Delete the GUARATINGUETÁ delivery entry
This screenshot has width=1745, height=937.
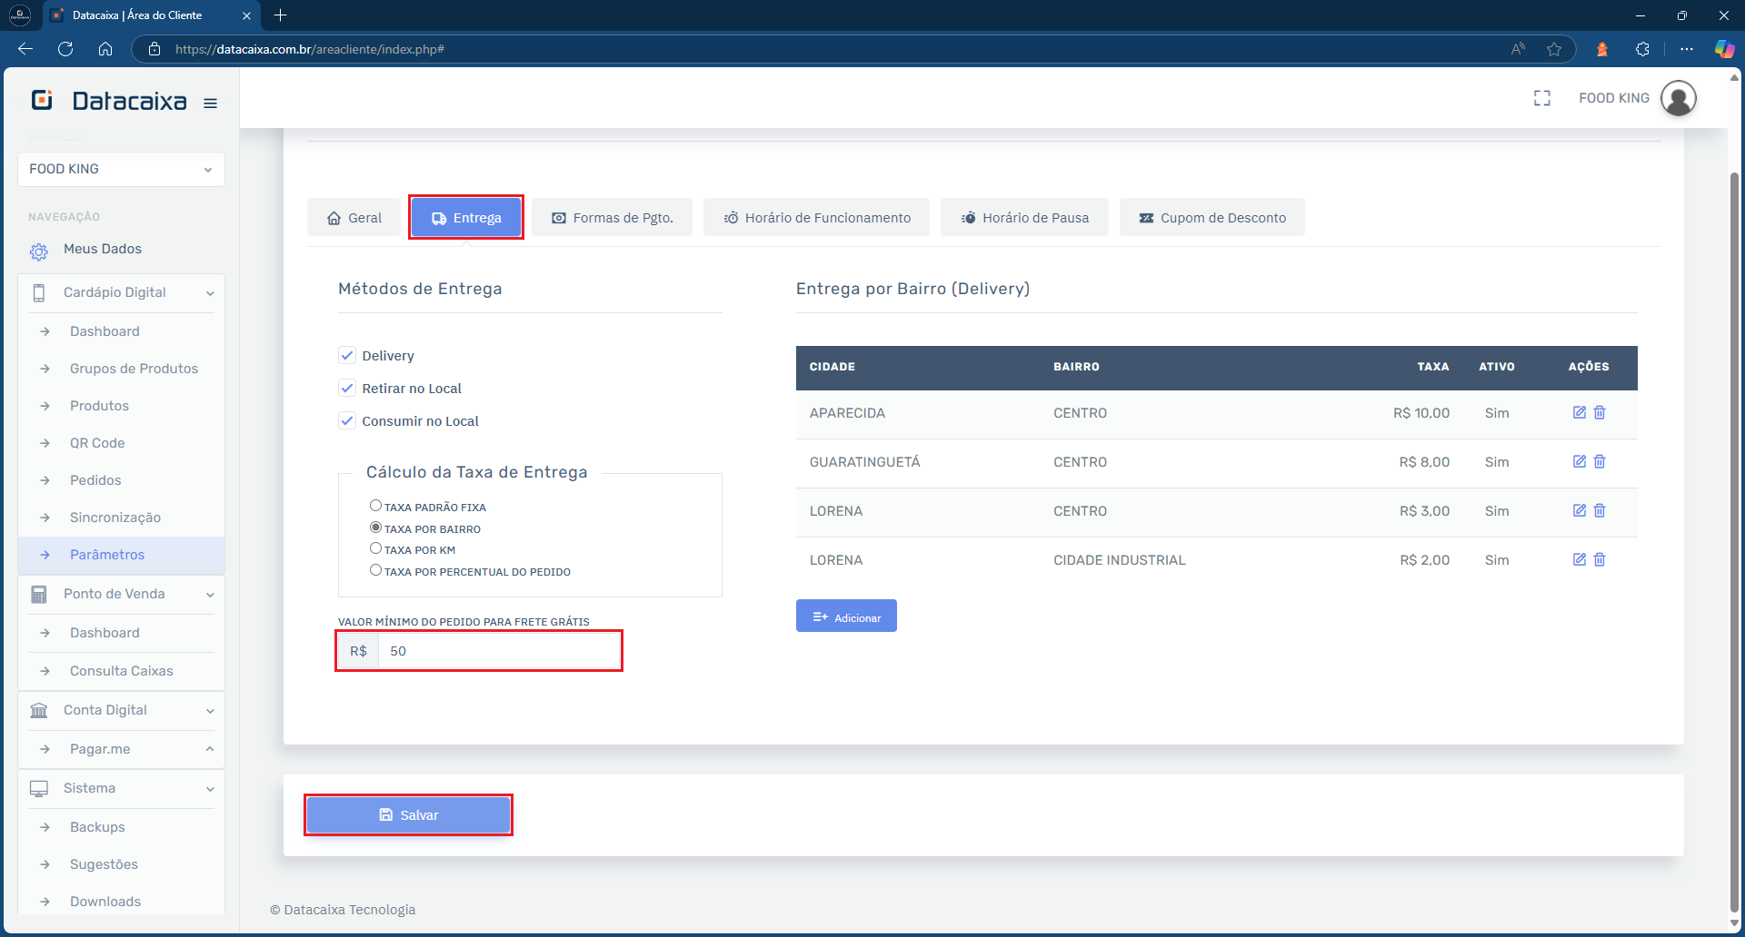(1600, 462)
